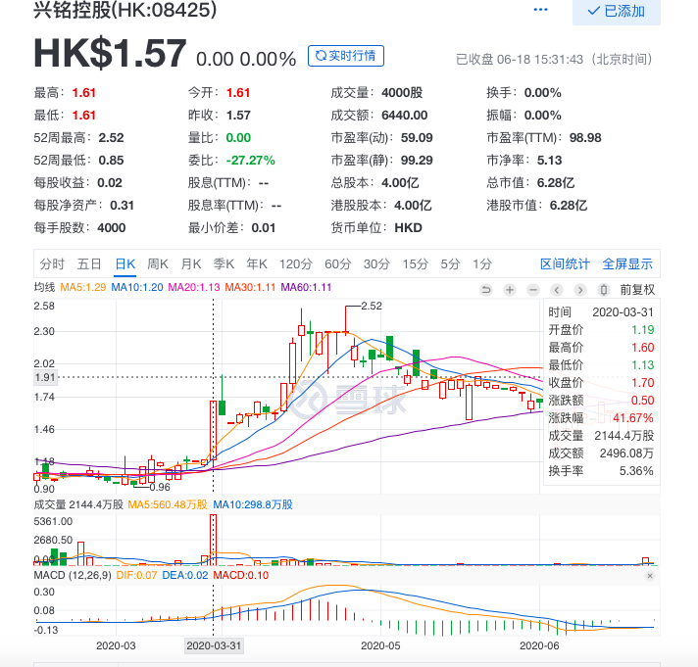Screen dimensions: 698x667
Task: Click the 涨跌幅 41.67% tooltip value
Action: click(633, 418)
